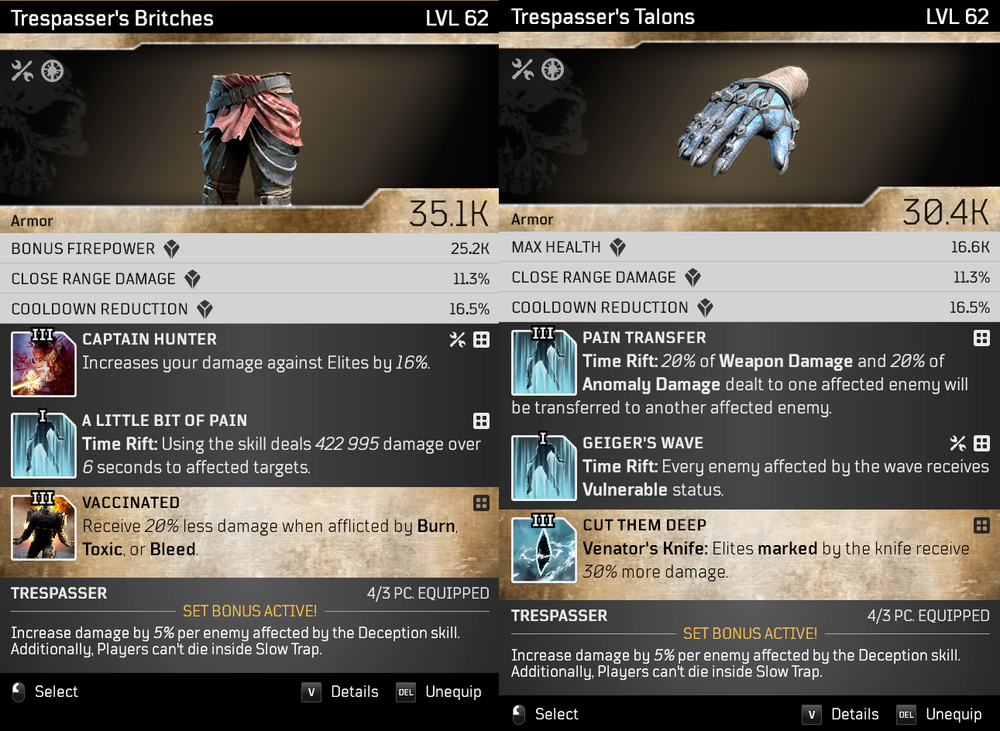Screen dimensions: 1000x731
Task: Click the circular emblem icon on Trespasser's Talons
Action: tap(552, 70)
